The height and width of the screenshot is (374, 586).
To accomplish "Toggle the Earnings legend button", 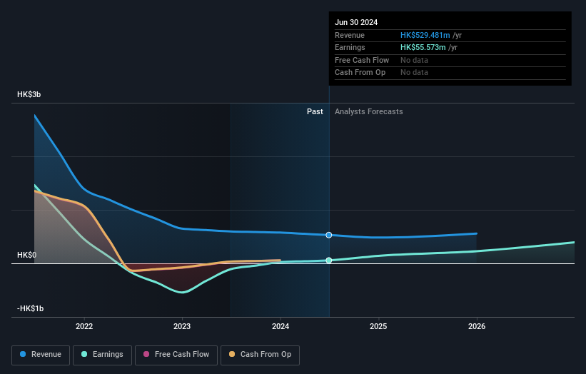I will (102, 355).
